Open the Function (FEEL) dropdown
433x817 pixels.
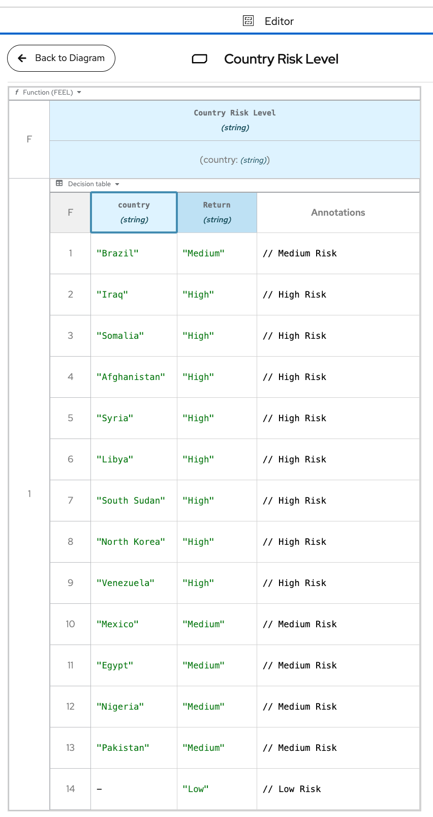point(48,93)
